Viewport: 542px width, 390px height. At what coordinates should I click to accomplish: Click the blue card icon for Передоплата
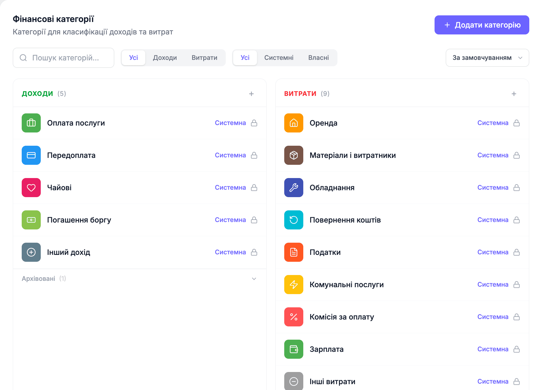coord(31,155)
